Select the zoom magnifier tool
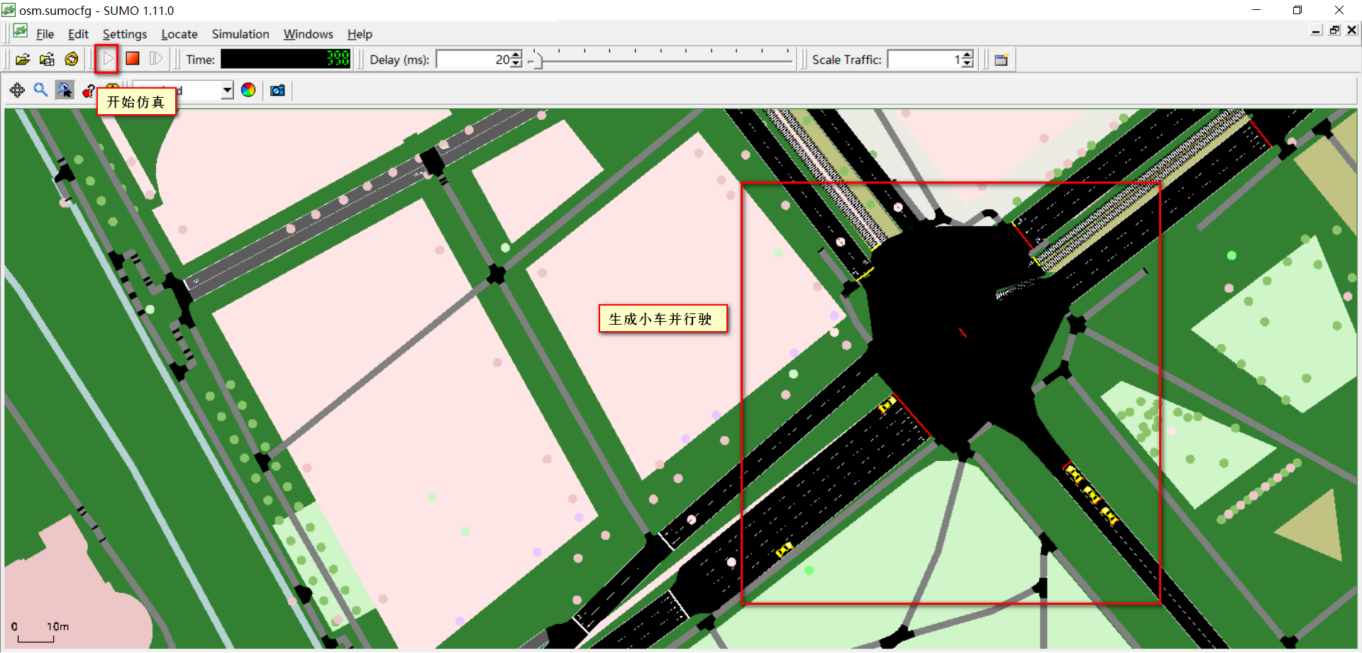This screenshot has height=653, width=1362. [40, 90]
